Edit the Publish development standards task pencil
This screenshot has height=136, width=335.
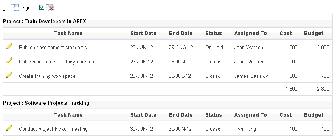click(x=9, y=46)
